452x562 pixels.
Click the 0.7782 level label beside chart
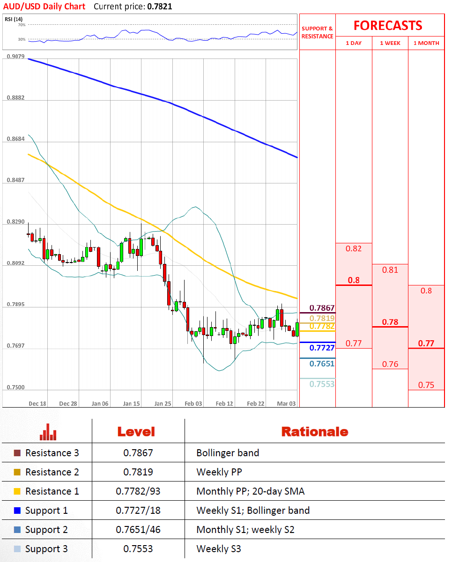[322, 326]
